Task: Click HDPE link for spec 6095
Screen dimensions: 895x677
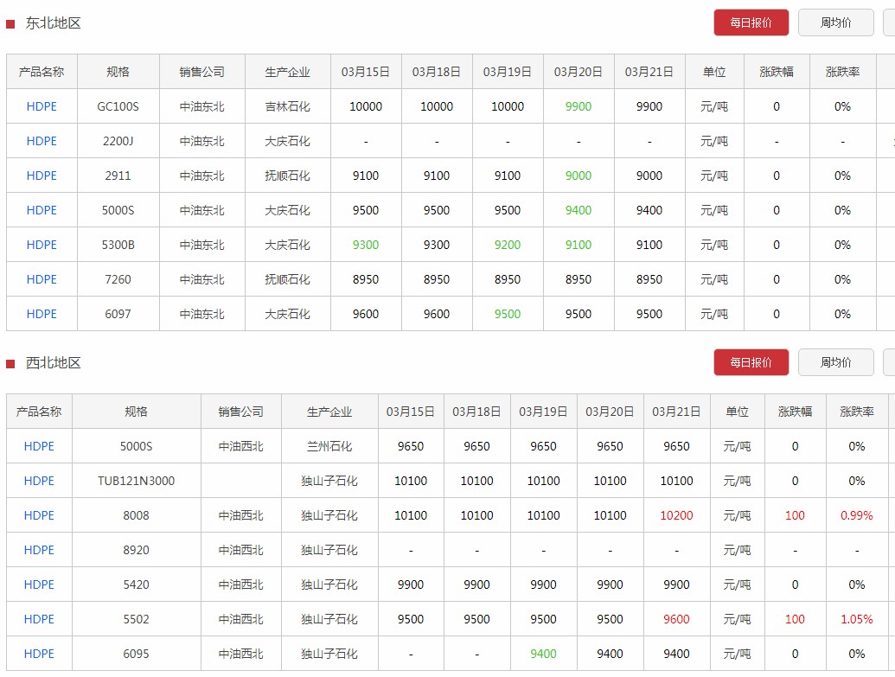Action: 39,654
